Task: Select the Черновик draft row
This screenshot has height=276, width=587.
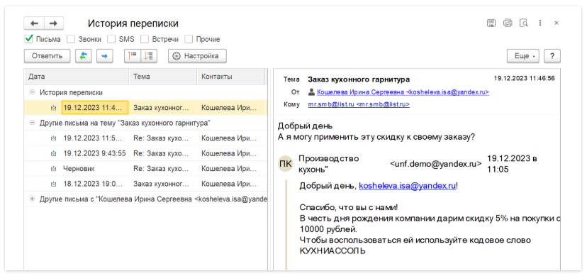Action: 145,169
